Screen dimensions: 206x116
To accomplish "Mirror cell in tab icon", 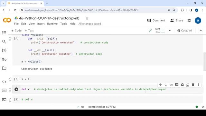I will click(x=188, y=85).
